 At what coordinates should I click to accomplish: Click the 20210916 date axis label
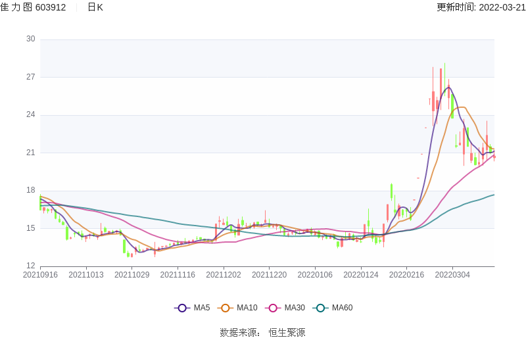(40, 275)
